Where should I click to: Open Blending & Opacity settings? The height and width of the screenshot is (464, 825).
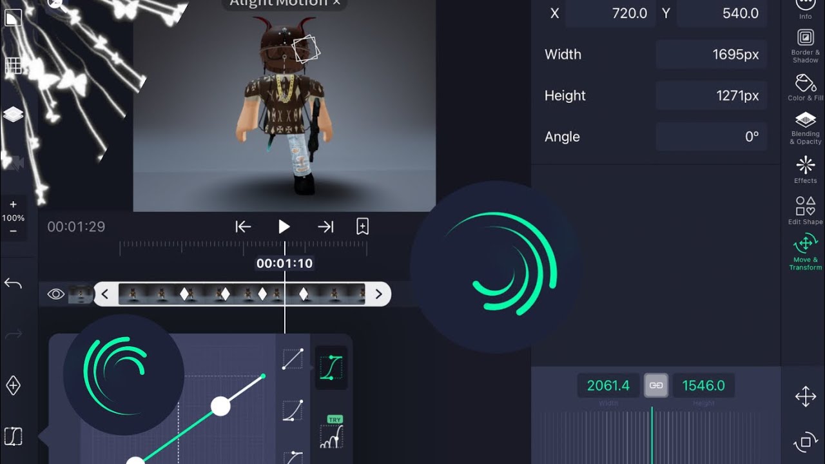pyautogui.click(x=805, y=128)
